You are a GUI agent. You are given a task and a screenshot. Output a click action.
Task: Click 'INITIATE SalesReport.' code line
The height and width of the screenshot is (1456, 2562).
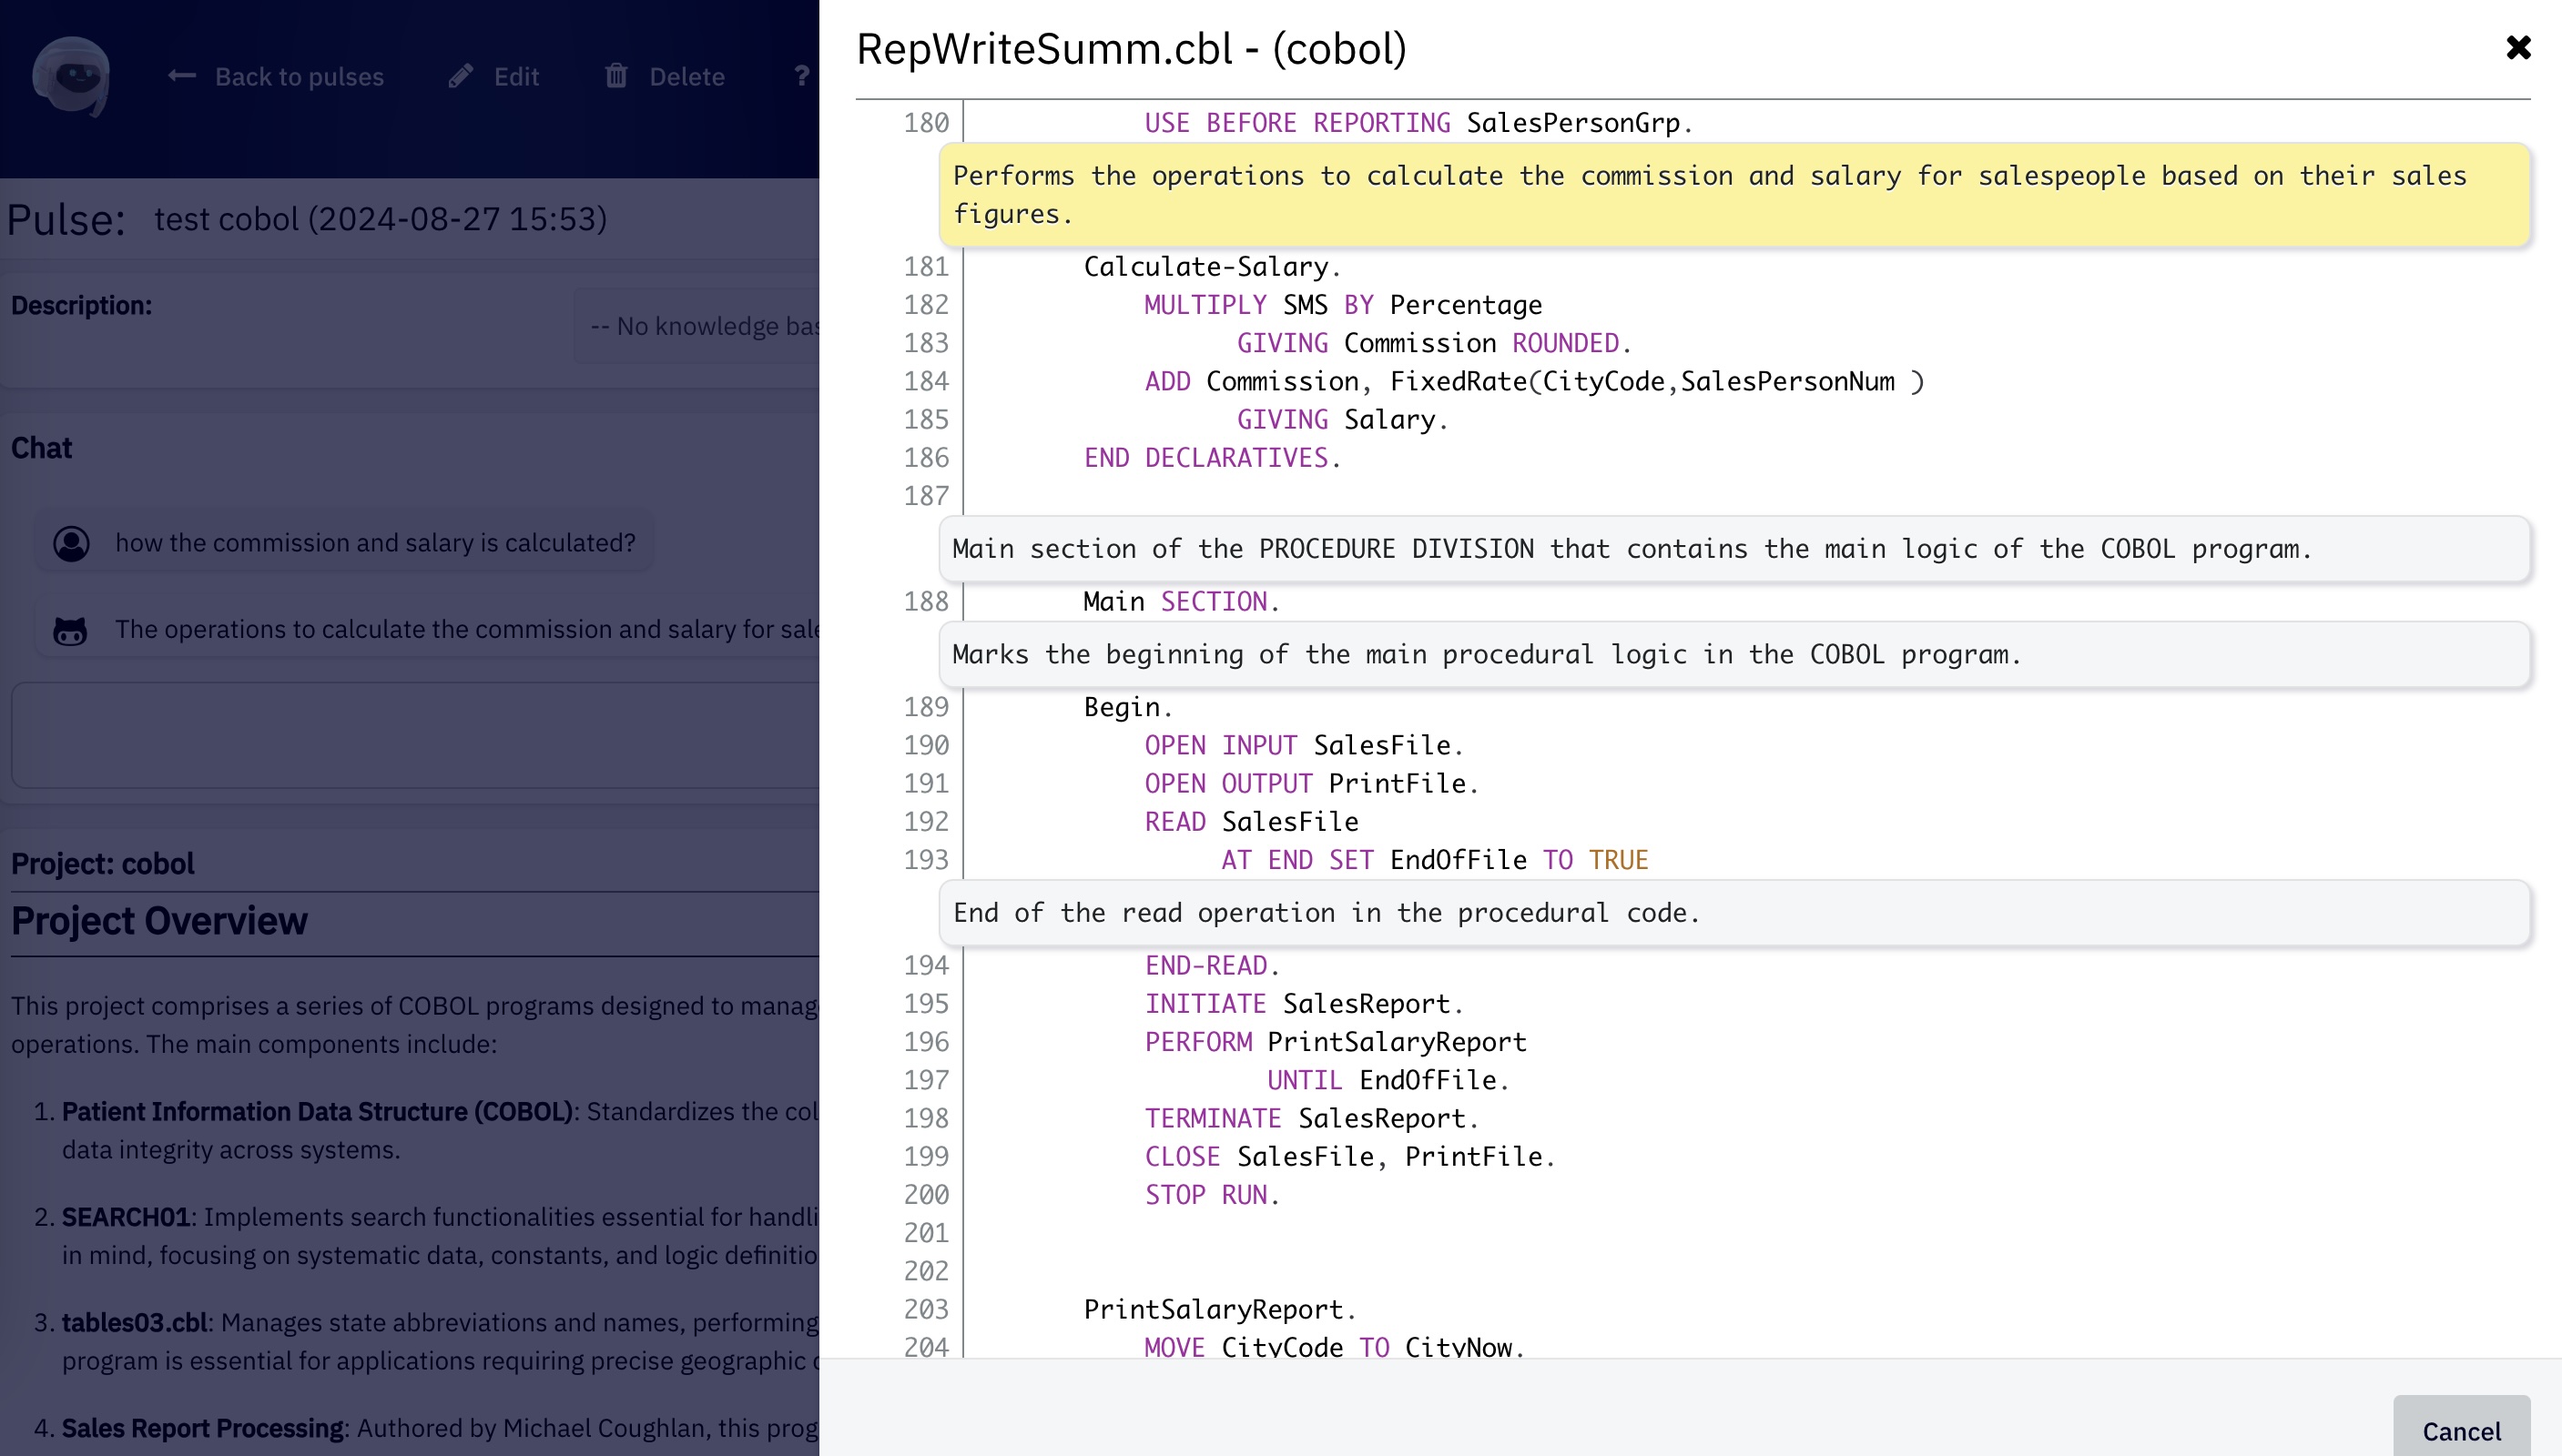(1304, 1003)
